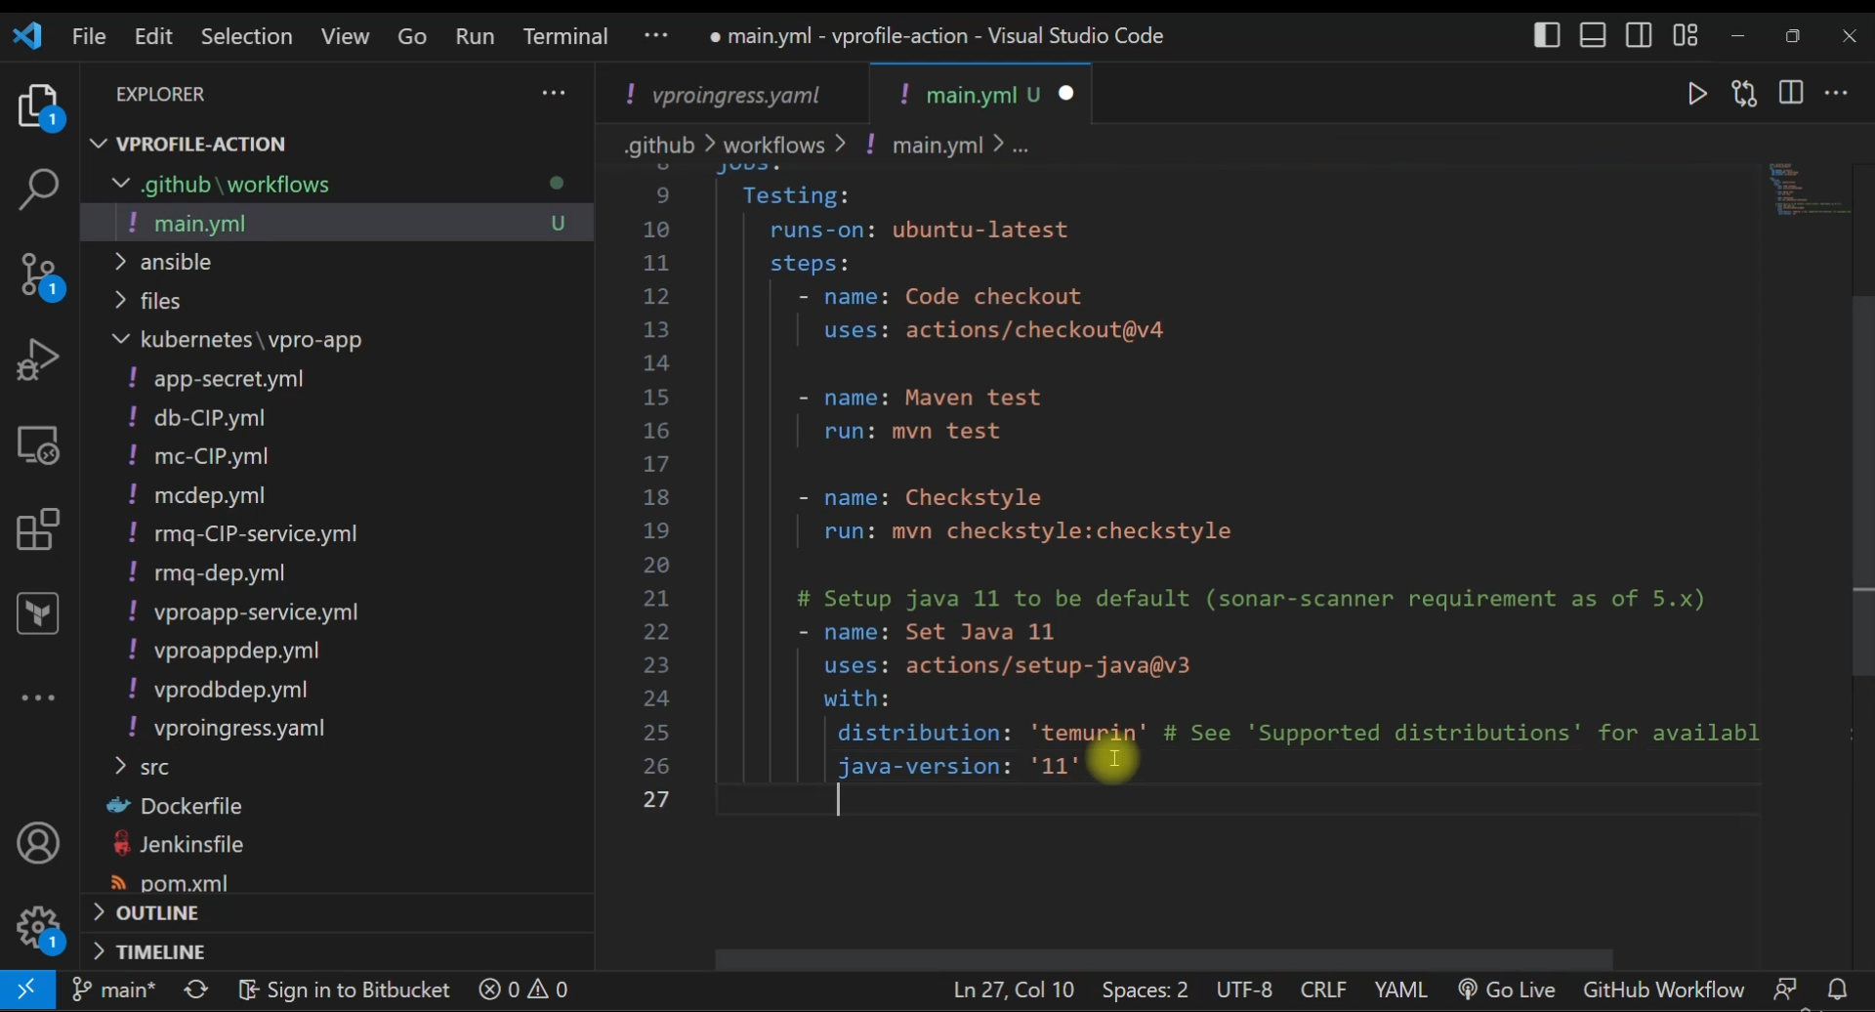
Task: Click the open changes compare icon
Action: pos(1746,94)
